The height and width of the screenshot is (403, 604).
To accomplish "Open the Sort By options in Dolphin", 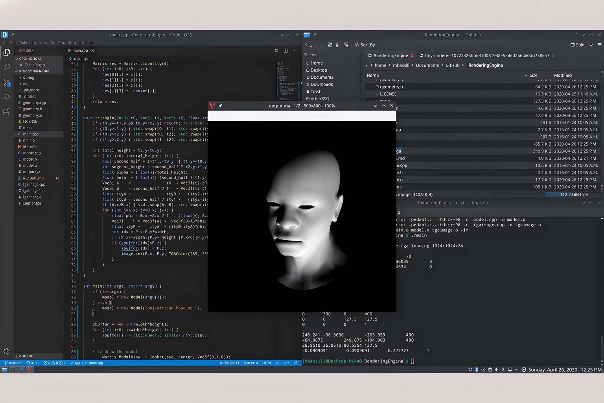I will 365,44.
